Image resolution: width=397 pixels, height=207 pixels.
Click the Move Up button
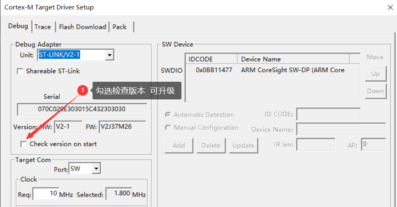[376, 74]
